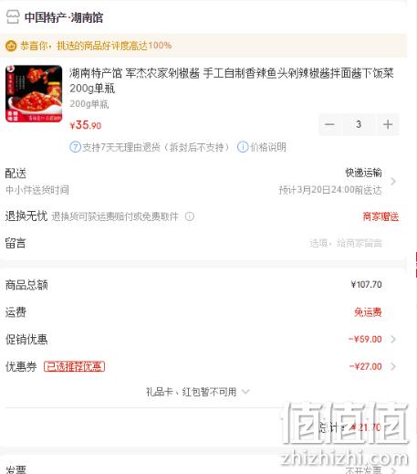
Task: Click the quantity number field showing 3
Action: click(359, 124)
